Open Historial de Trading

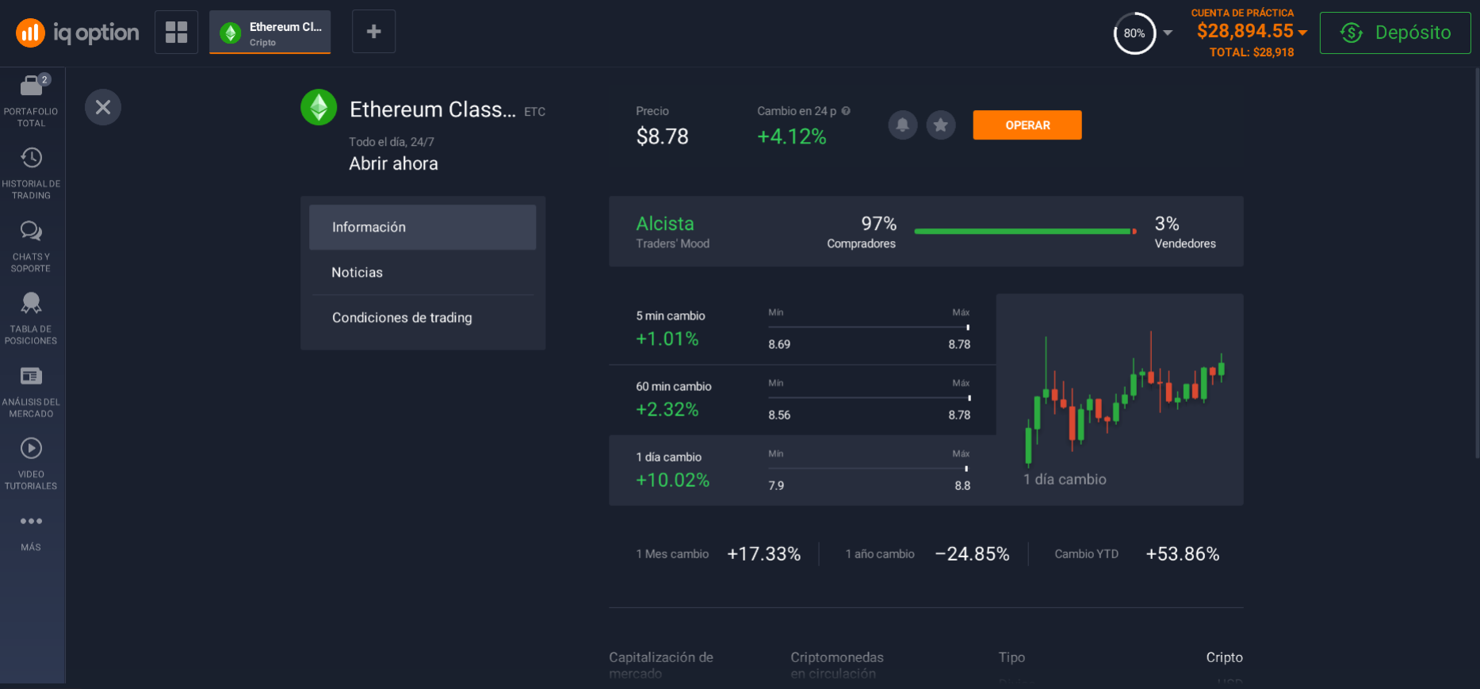tap(31, 173)
